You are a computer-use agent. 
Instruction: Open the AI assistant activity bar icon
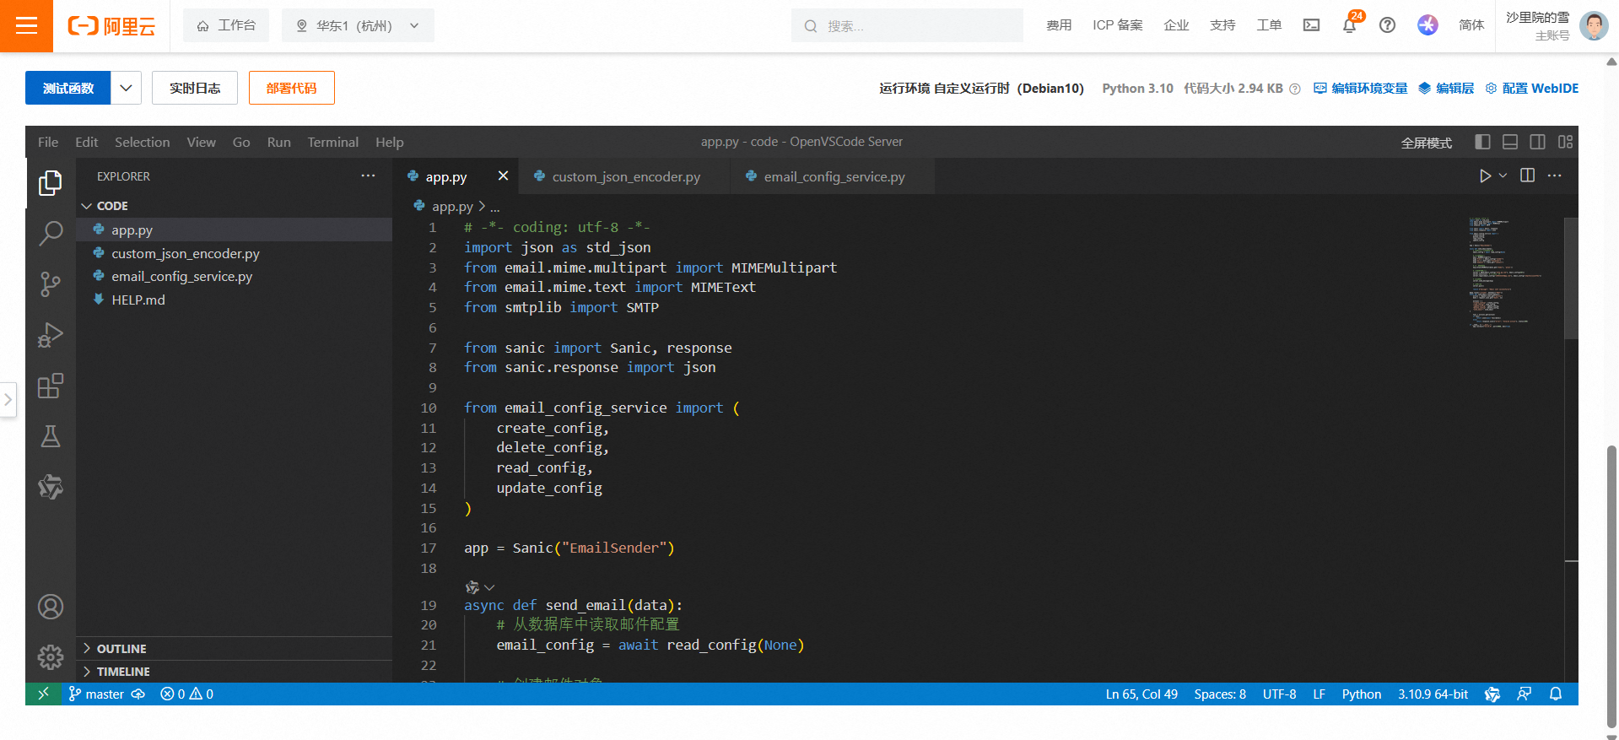(x=51, y=487)
